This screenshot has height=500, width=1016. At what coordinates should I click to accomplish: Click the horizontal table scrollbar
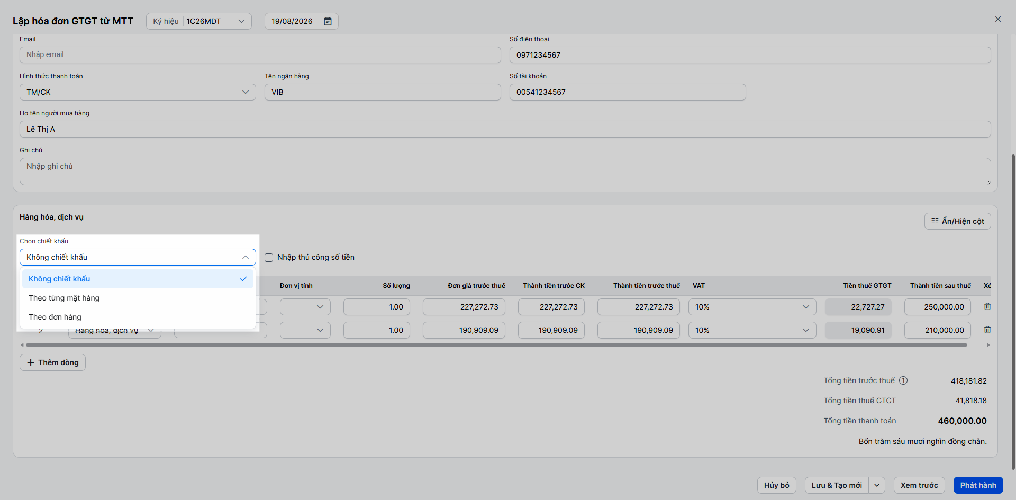(x=496, y=345)
